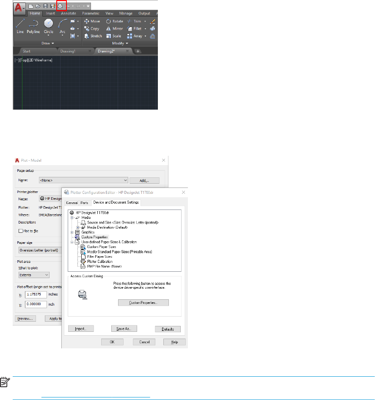Click the Custom Properties... button
375x400 pixels.
(143, 303)
